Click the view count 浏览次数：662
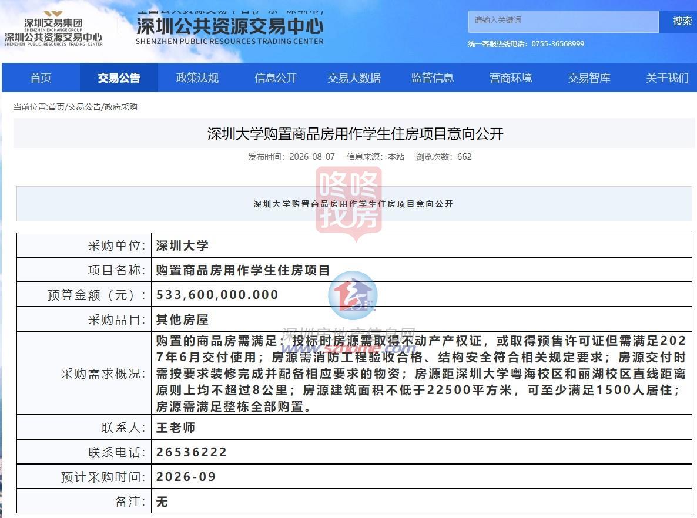 [x=444, y=157]
